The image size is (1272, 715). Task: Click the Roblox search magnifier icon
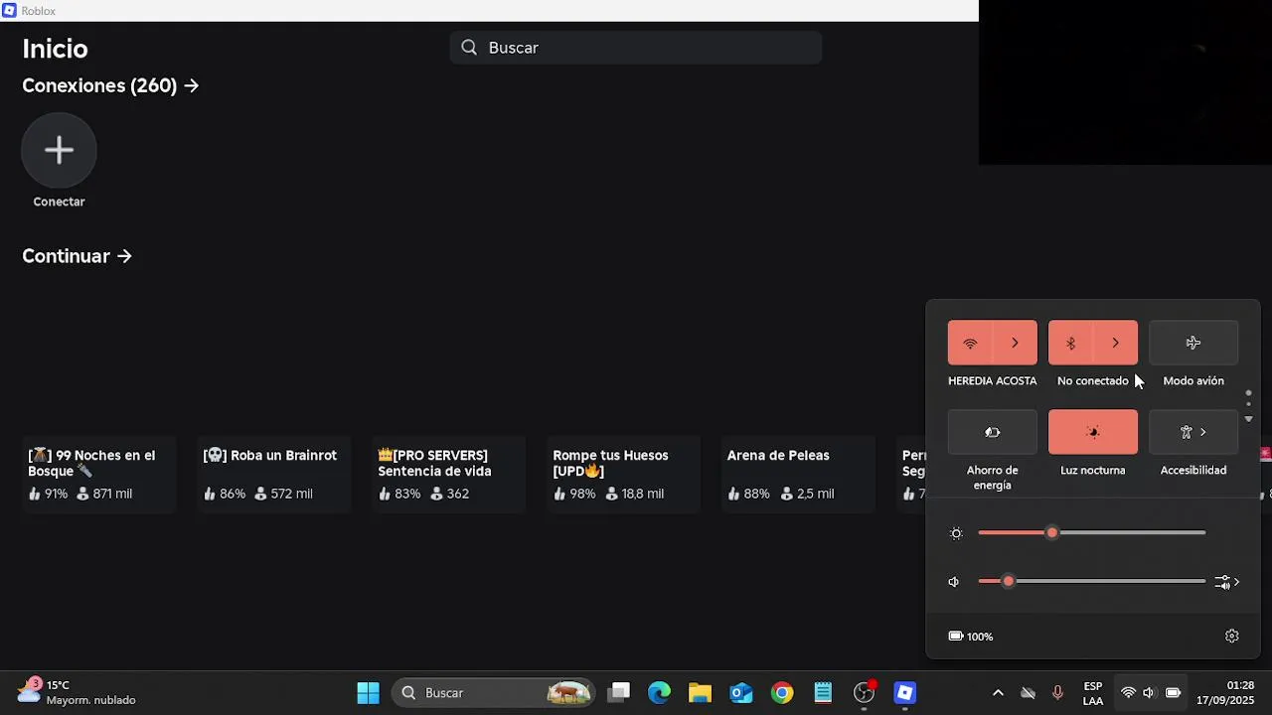(x=470, y=48)
